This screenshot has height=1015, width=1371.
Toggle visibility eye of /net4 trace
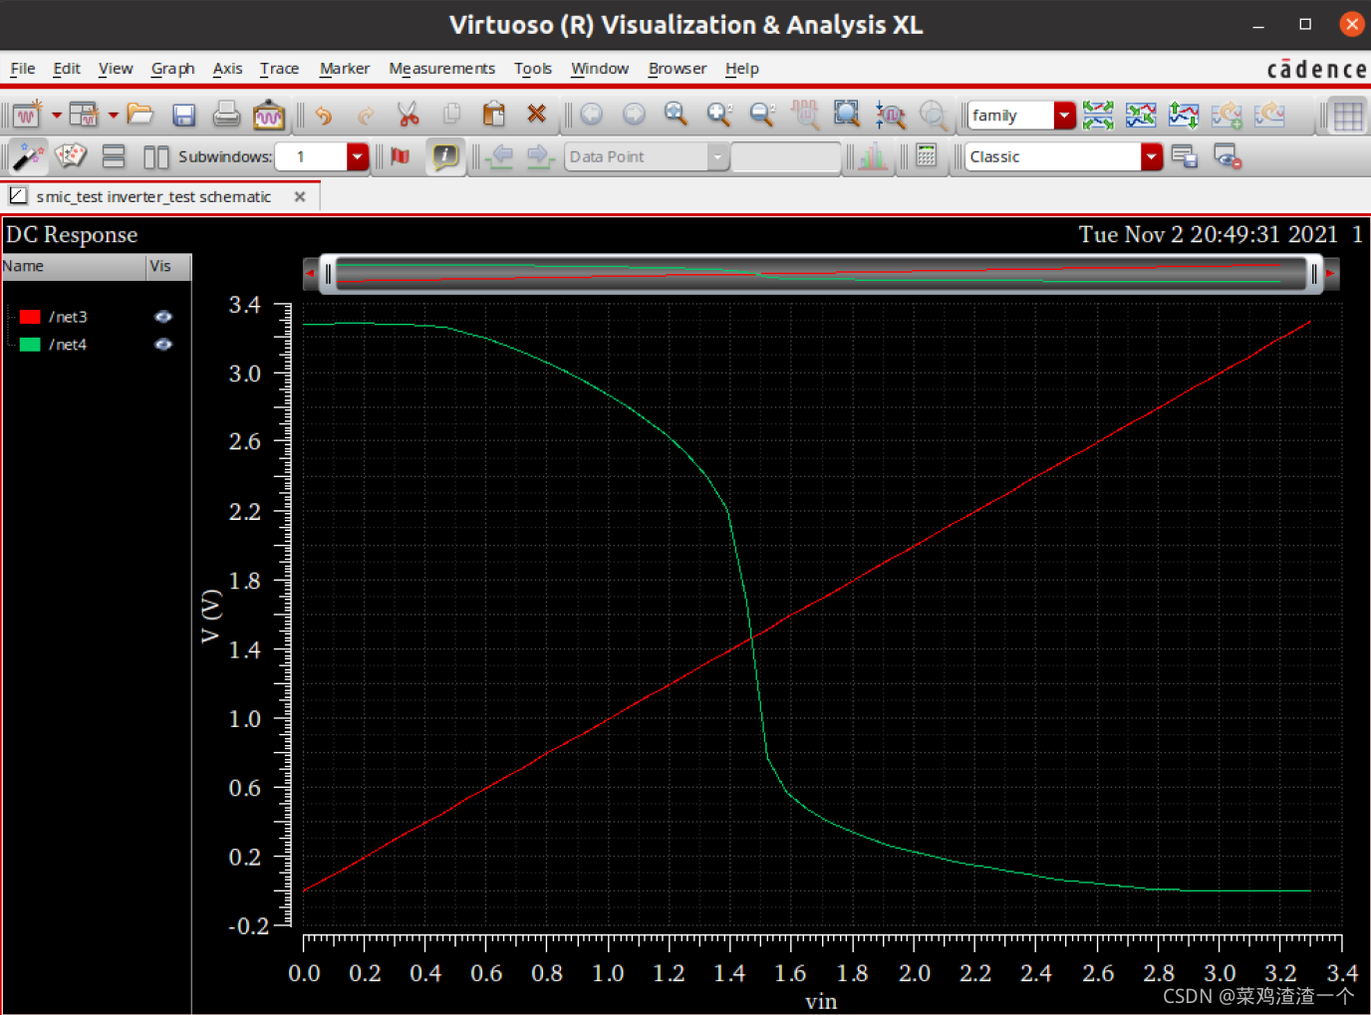pos(163,345)
